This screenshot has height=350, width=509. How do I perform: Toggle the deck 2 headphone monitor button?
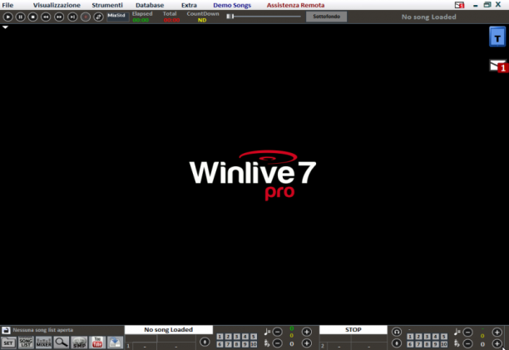point(397,332)
